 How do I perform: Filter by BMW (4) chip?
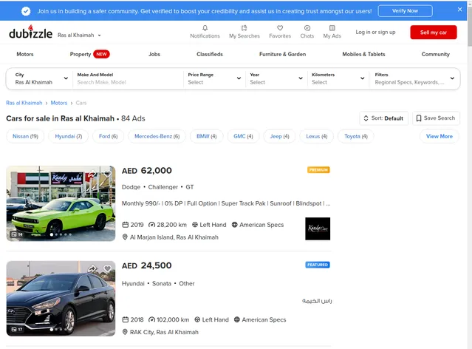207,136
